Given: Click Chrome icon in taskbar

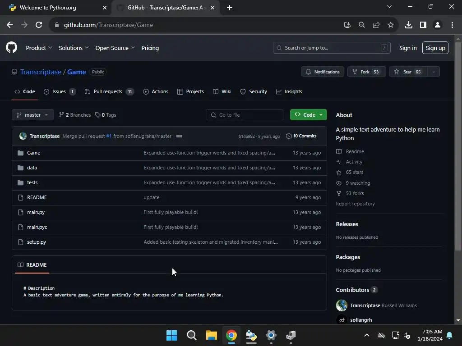Looking at the screenshot, I should click(231, 335).
